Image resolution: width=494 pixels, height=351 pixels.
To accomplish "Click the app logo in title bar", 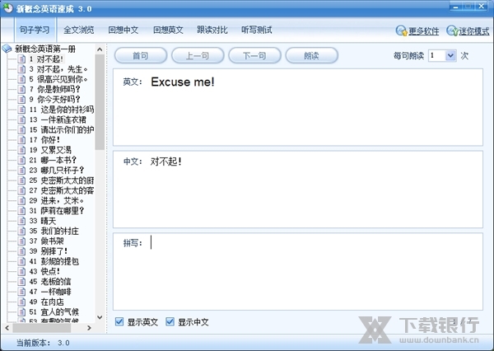I will [x=8, y=8].
